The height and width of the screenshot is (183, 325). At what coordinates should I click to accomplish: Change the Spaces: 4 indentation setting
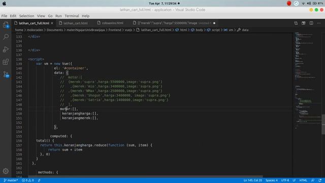271,180
